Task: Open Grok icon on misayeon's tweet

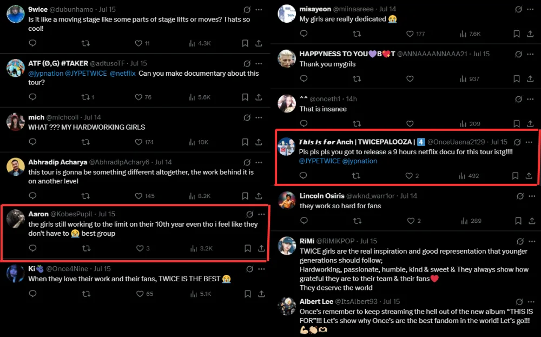Action: click(519, 10)
